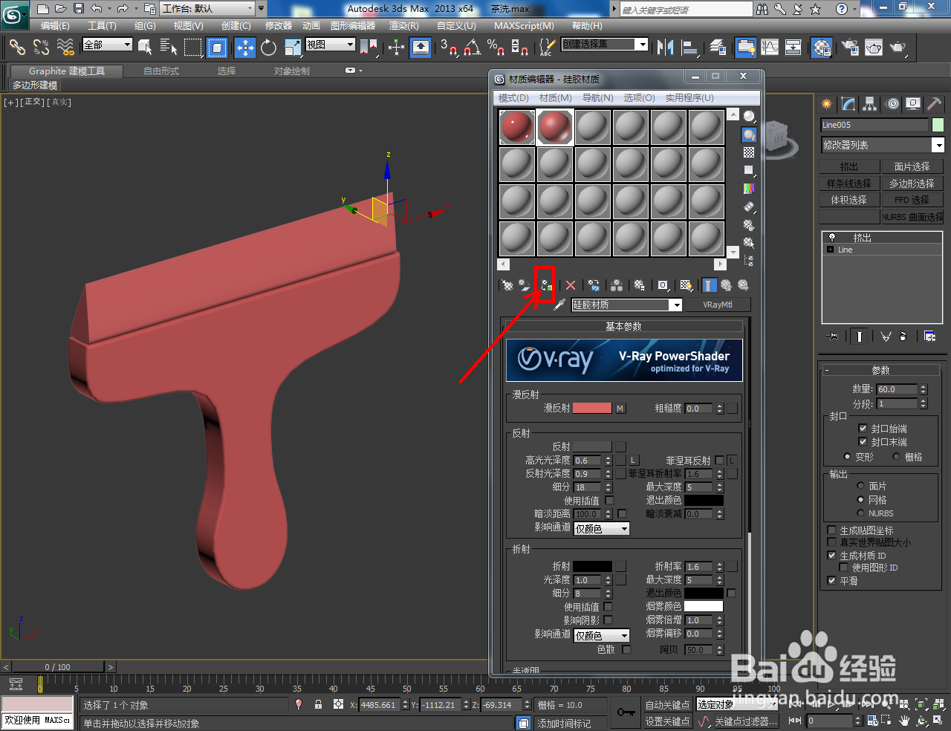951x731 pixels.
Task: Click Go Forward to Sibling icon
Action: click(x=743, y=285)
